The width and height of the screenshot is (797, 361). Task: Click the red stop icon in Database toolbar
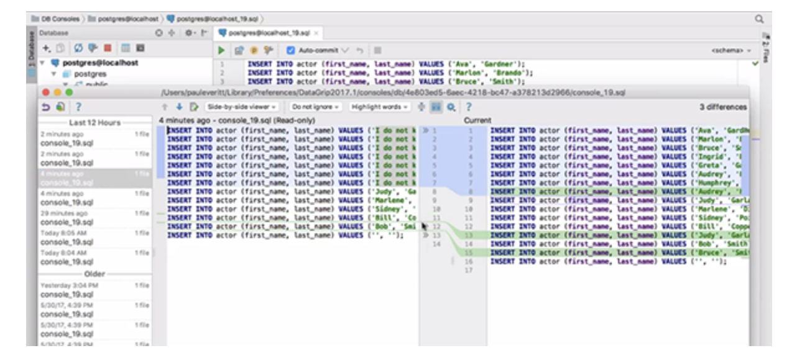click(x=107, y=47)
